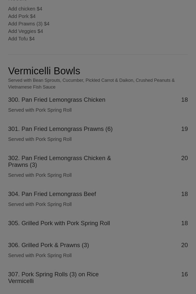The image size is (196, 294).
Task: Select the Add Veggies $4 option
Action: (25, 31)
